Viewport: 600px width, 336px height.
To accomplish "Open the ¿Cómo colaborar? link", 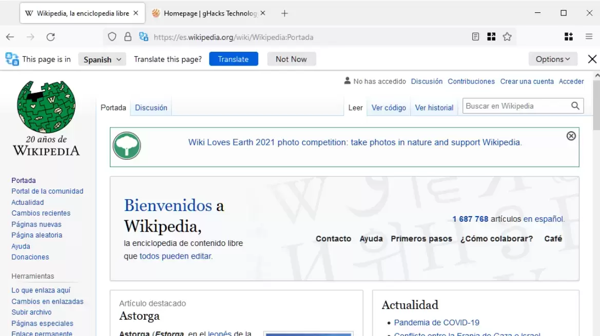I will point(496,239).
